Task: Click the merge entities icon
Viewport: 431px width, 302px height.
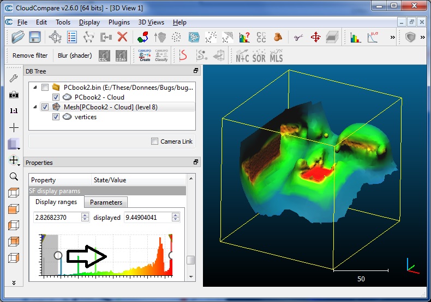Action: point(106,36)
